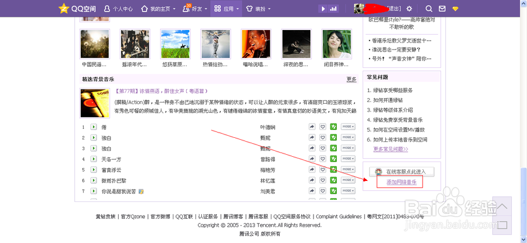Click the user avatar in top bar
527x243 pixels.
pos(359,9)
